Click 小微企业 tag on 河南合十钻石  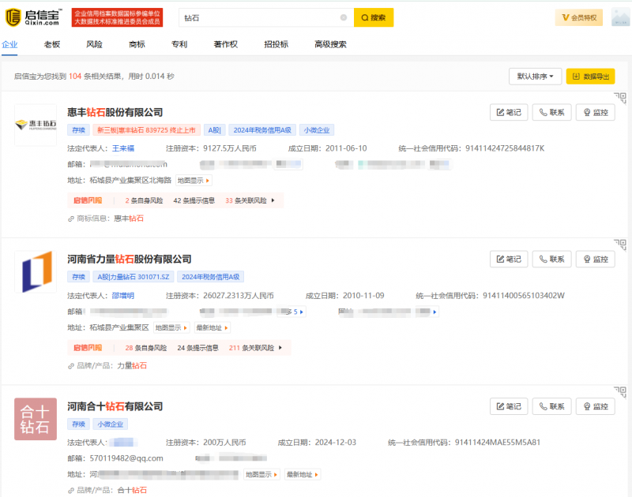[111, 424]
